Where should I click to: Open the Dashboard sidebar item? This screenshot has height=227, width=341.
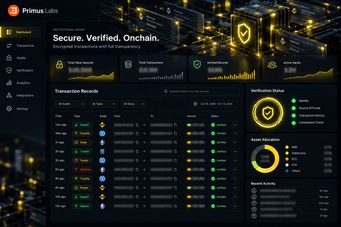click(21, 32)
